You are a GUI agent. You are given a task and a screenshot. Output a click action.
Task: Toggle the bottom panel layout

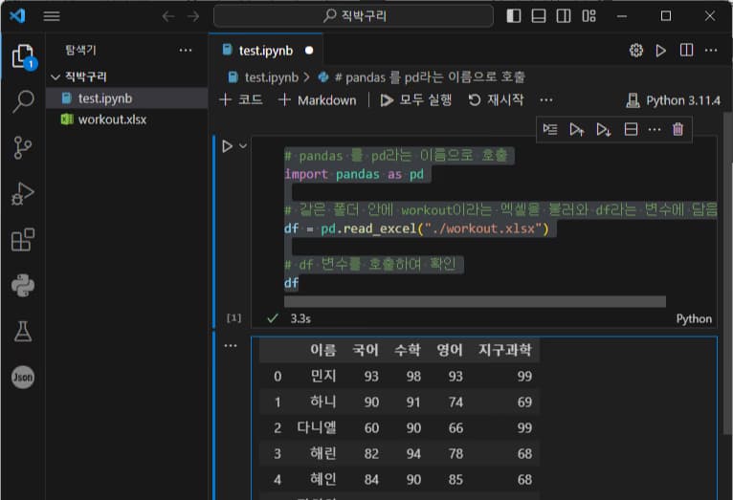[x=539, y=16]
